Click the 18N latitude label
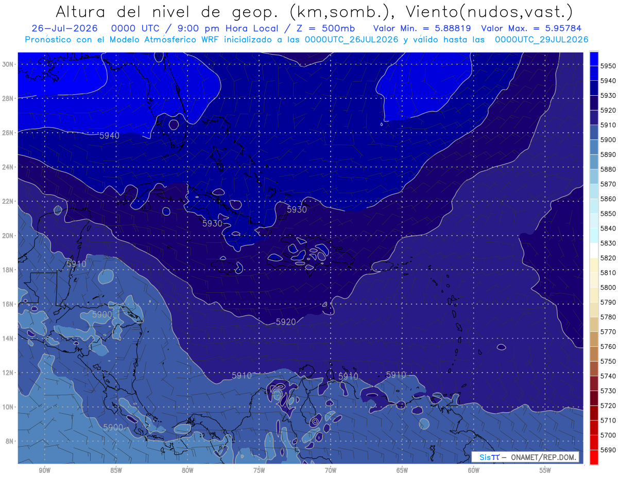 [x=8, y=270]
